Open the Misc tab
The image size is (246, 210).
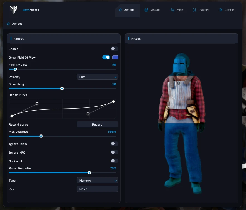[x=177, y=10]
